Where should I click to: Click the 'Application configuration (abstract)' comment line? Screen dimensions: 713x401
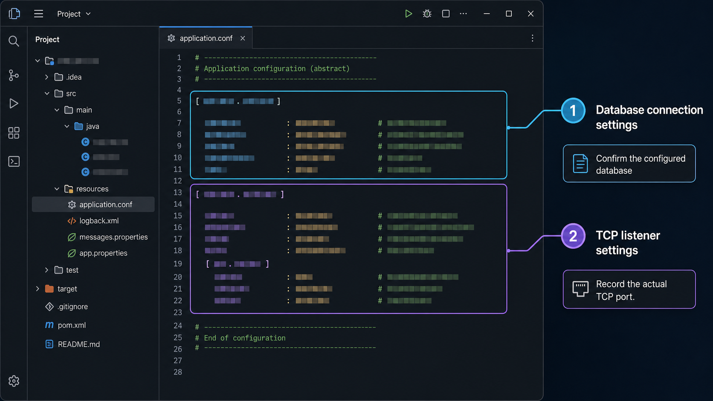click(272, 69)
